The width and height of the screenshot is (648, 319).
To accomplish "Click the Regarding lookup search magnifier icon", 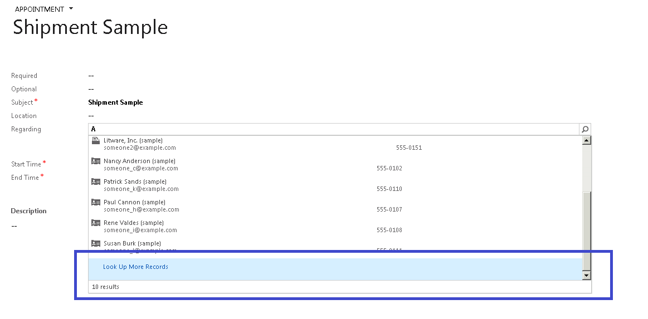I will pos(585,129).
